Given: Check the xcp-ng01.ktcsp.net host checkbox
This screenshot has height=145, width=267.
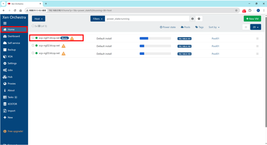Looking at the screenshot, I should pyautogui.click(x=33, y=38).
